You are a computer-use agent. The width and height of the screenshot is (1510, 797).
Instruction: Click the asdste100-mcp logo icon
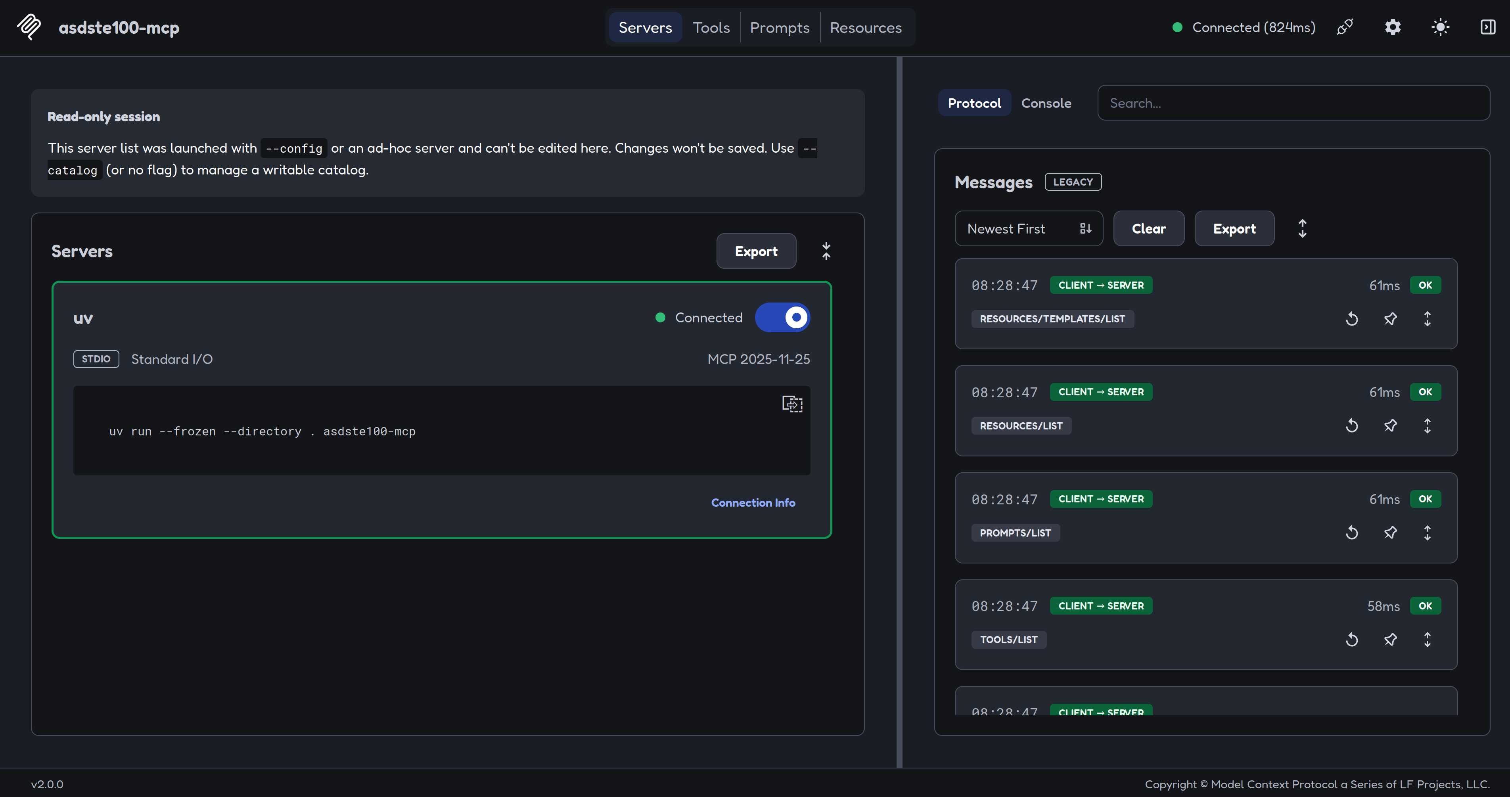29,27
